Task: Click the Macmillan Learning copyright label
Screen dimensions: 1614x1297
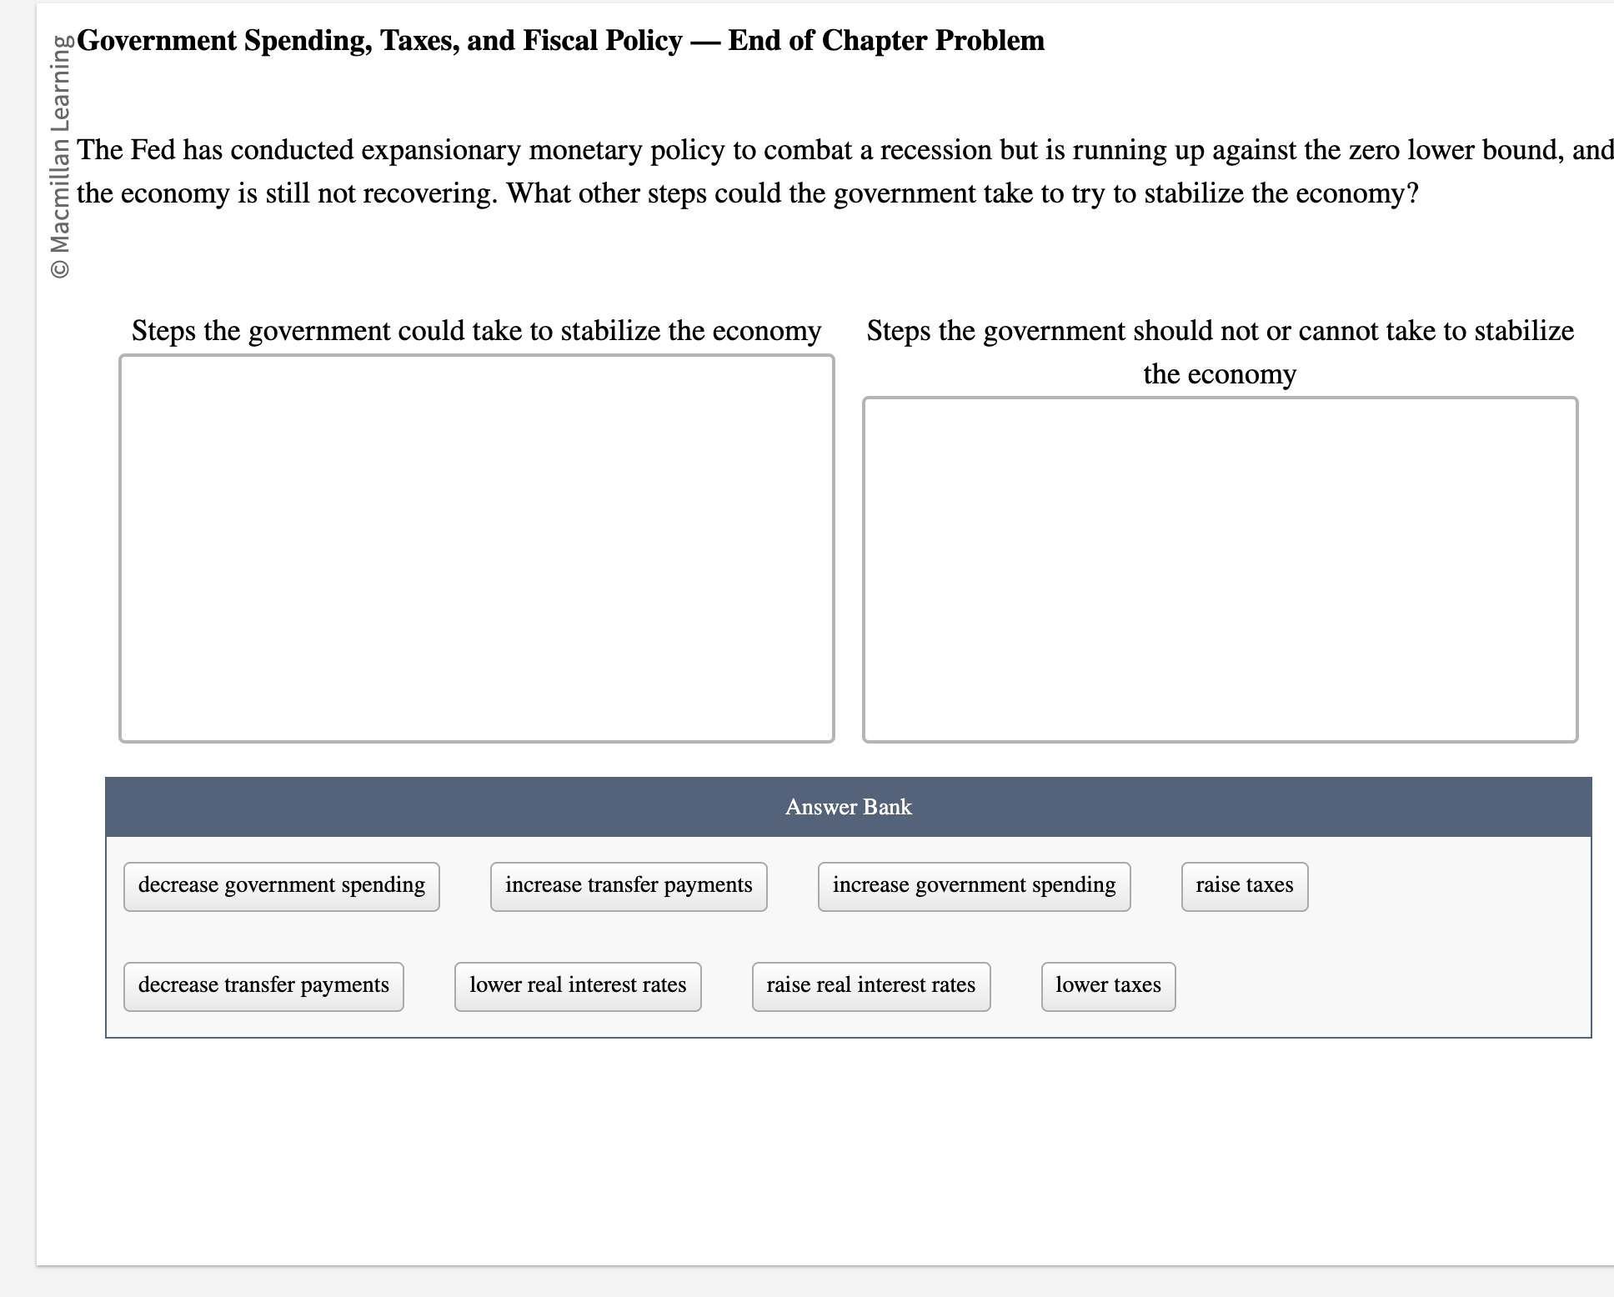Action: (x=60, y=158)
